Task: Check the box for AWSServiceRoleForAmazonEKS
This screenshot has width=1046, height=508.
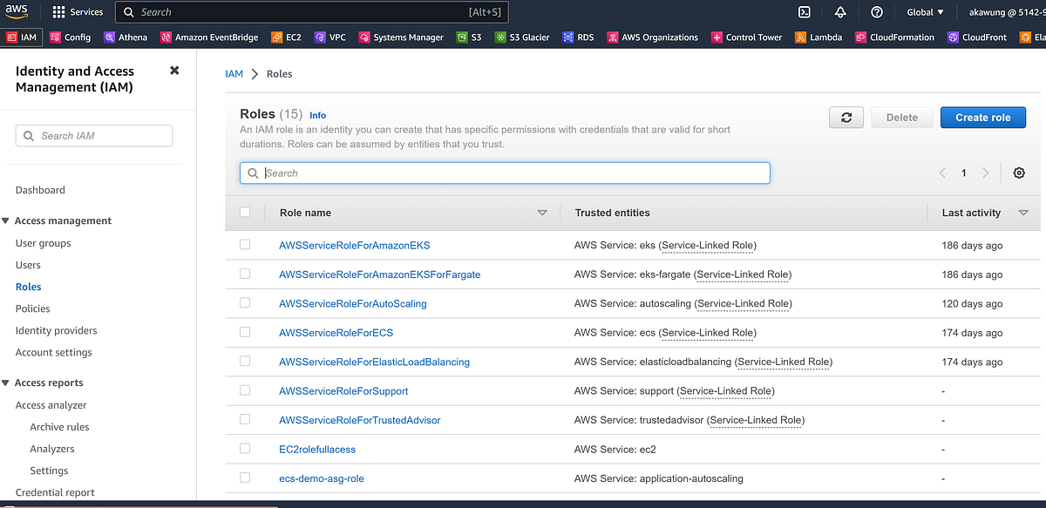Action: pyautogui.click(x=245, y=245)
